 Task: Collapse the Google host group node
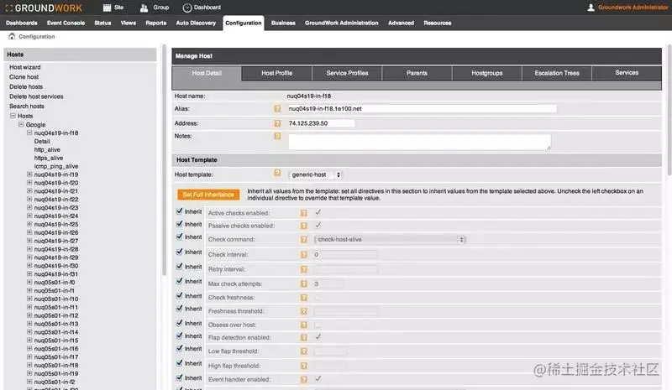[x=21, y=124]
